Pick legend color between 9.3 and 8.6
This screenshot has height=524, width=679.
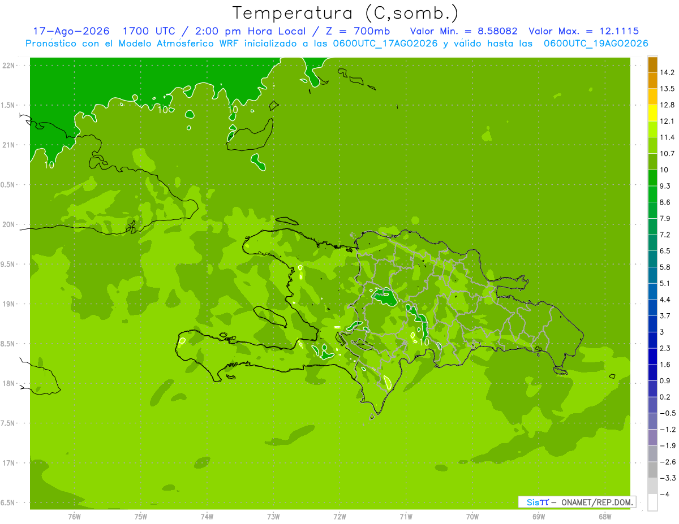pos(653,194)
